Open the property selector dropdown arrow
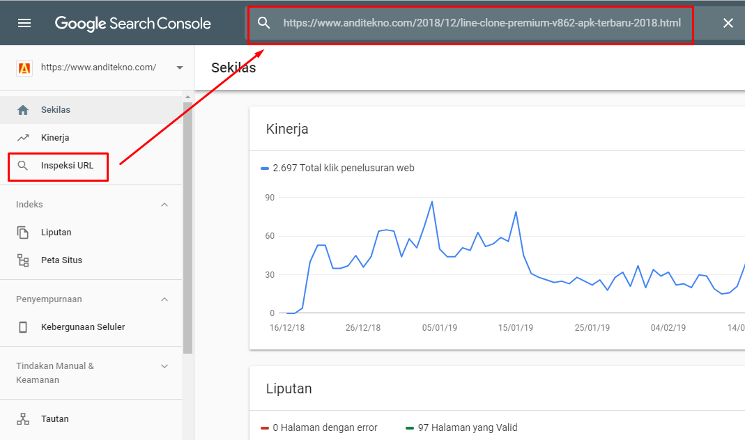 pos(180,68)
